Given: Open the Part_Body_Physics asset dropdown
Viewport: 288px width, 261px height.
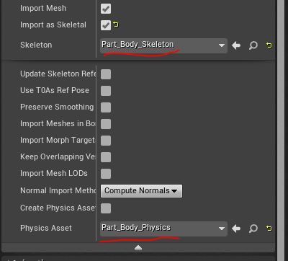Looking at the screenshot, I should coord(163,229).
